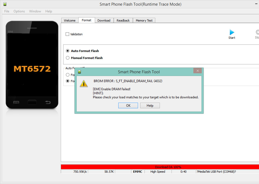Open the Help menu
The width and height of the screenshot is (259, 184).
tap(49, 11)
